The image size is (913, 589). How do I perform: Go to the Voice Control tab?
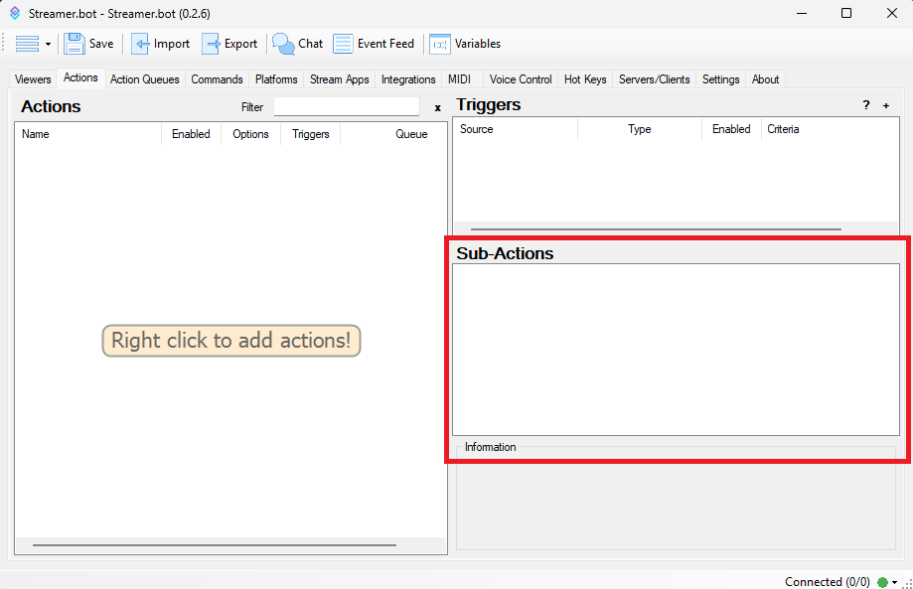click(x=521, y=79)
